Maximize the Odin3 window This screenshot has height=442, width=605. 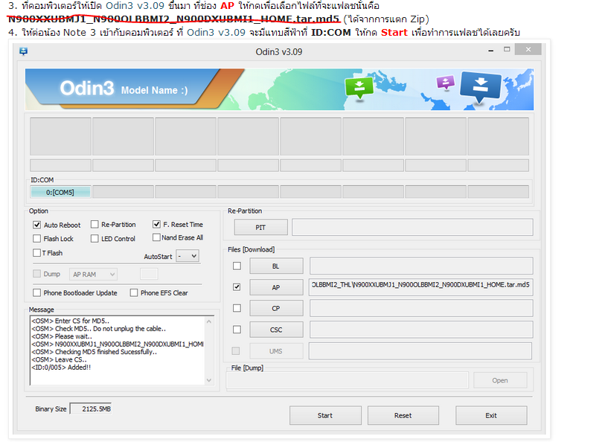click(507, 49)
